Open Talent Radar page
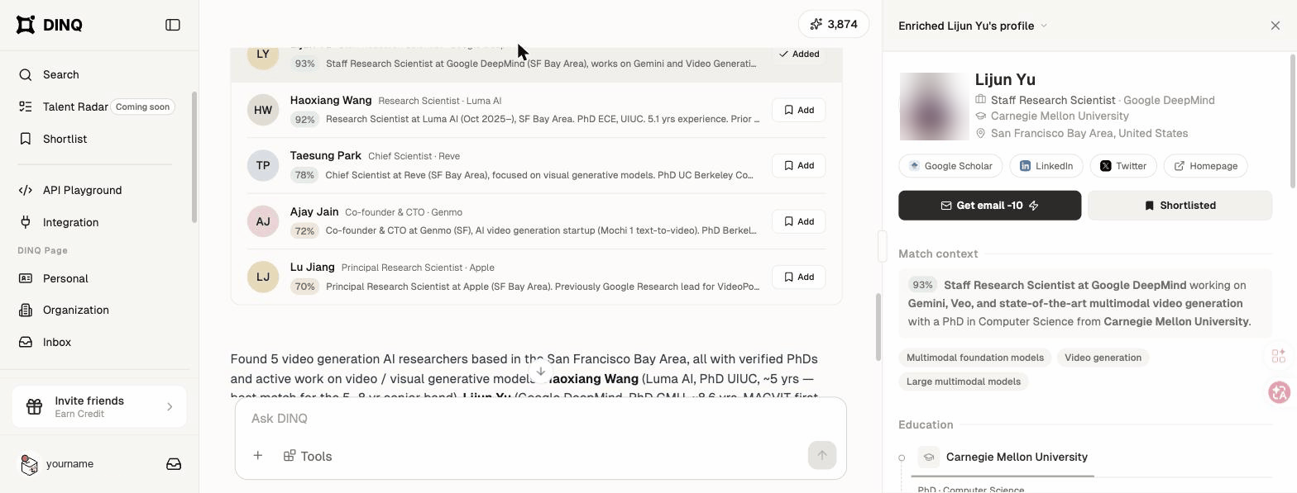The image size is (1297, 493). tap(75, 107)
